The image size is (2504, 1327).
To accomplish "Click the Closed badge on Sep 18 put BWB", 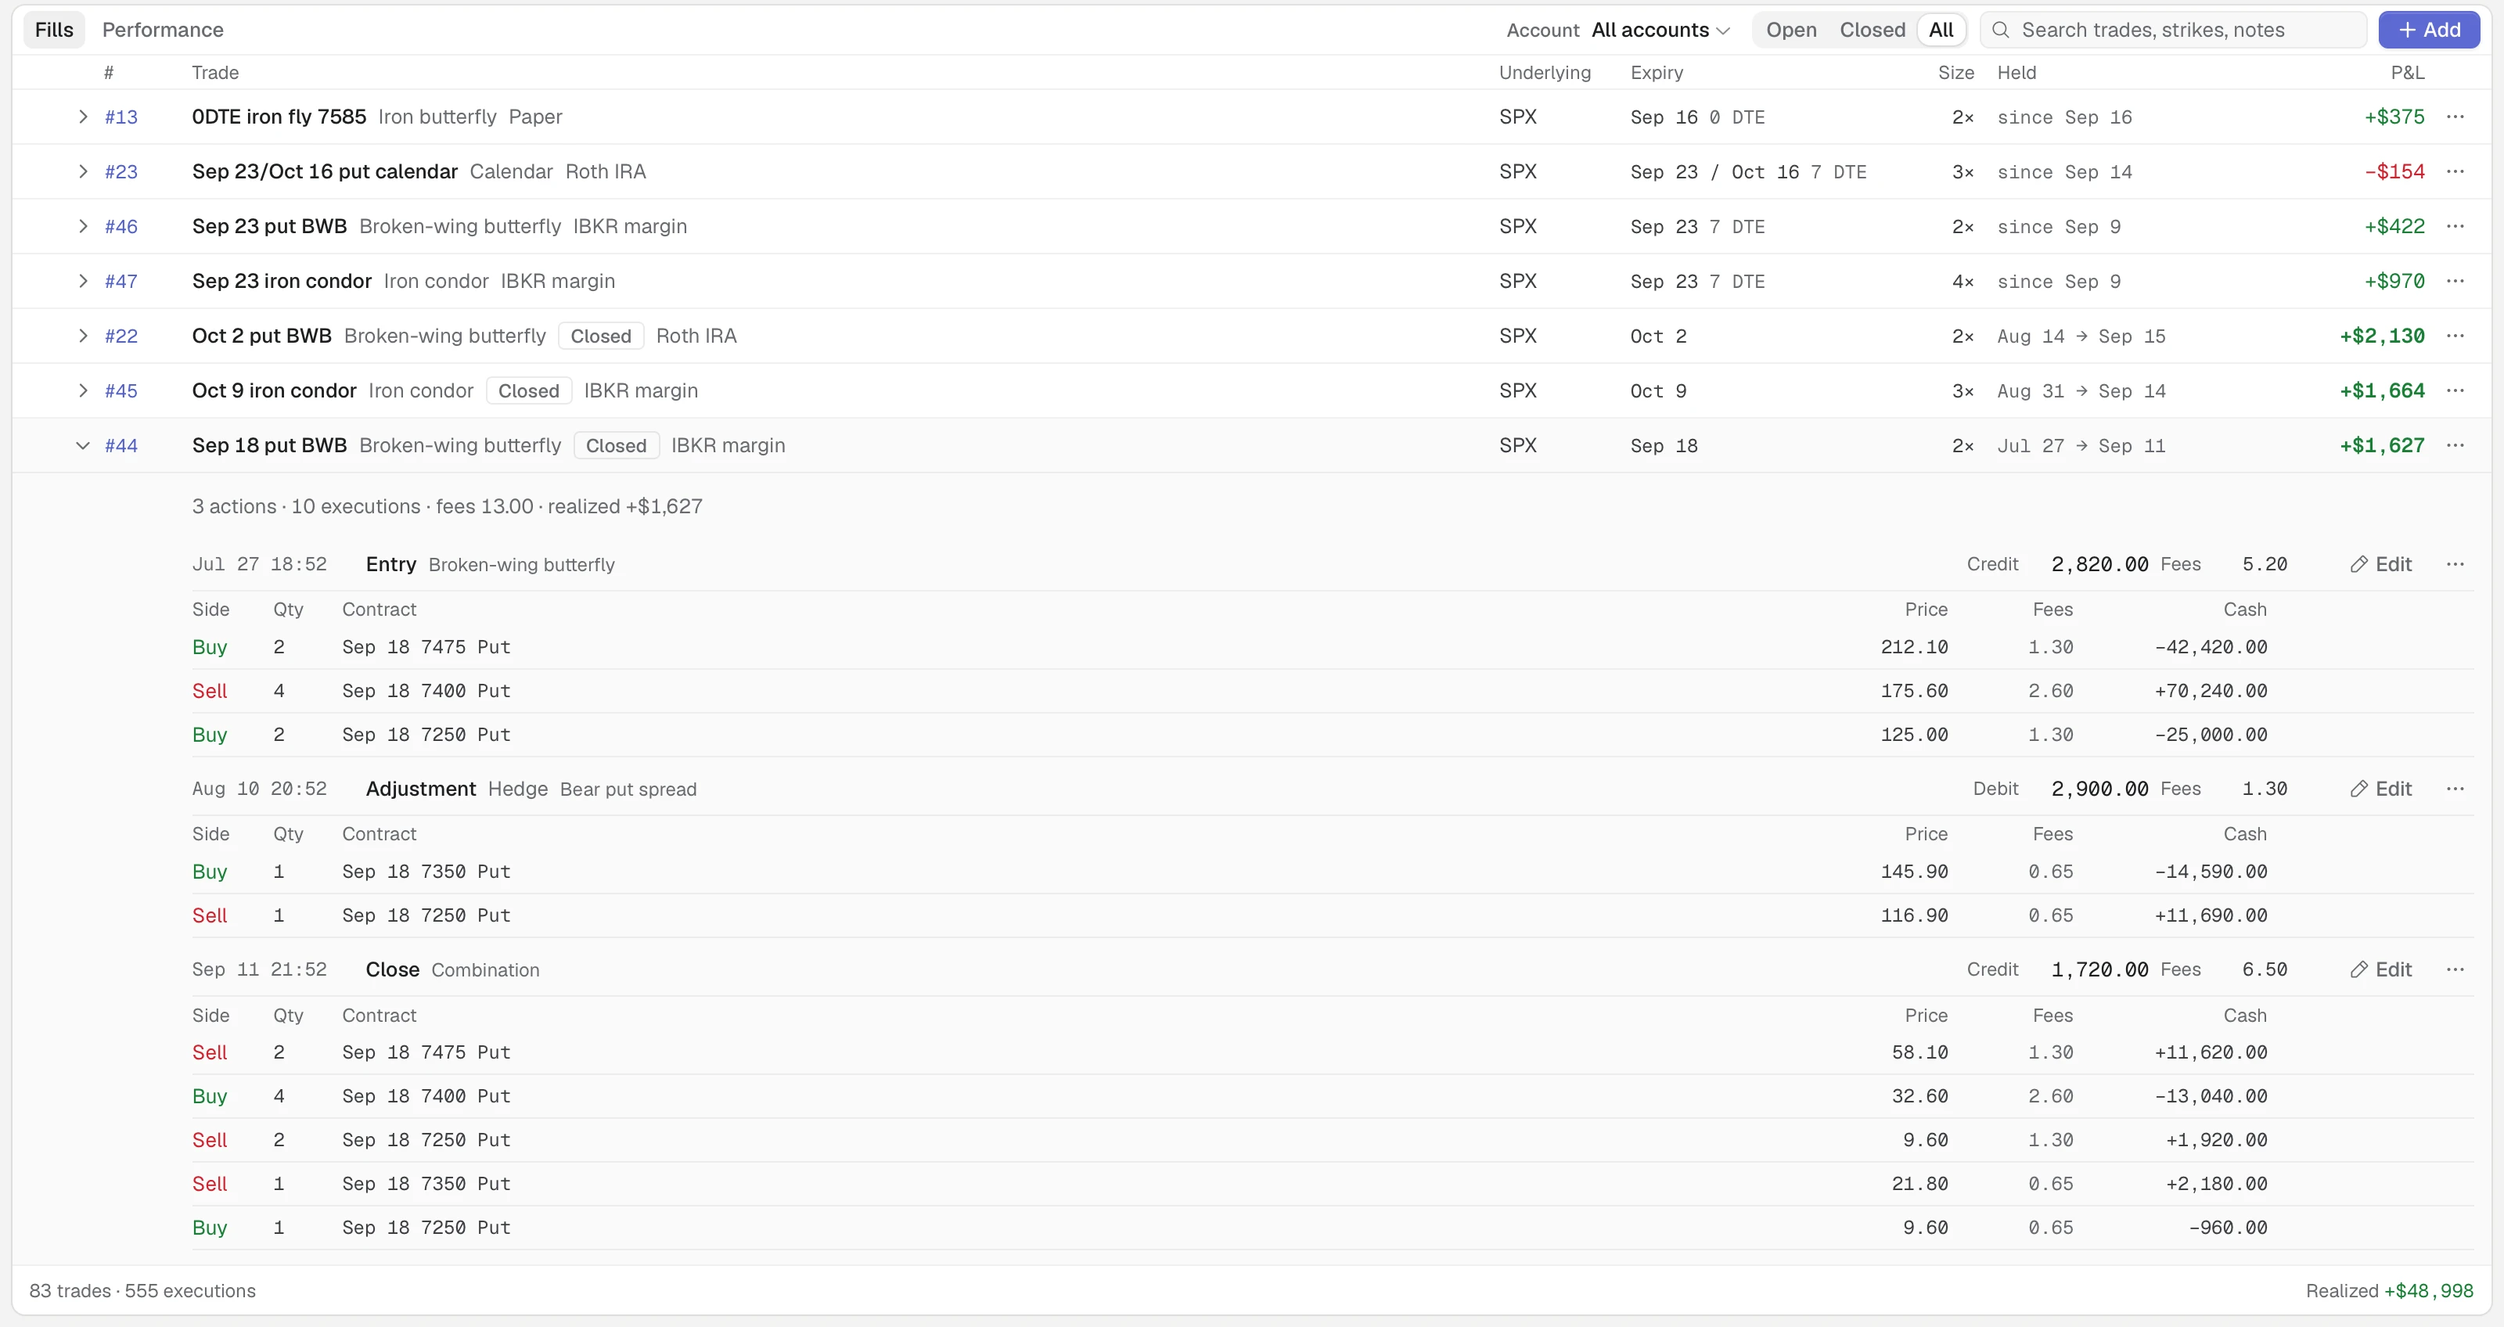I will point(617,445).
